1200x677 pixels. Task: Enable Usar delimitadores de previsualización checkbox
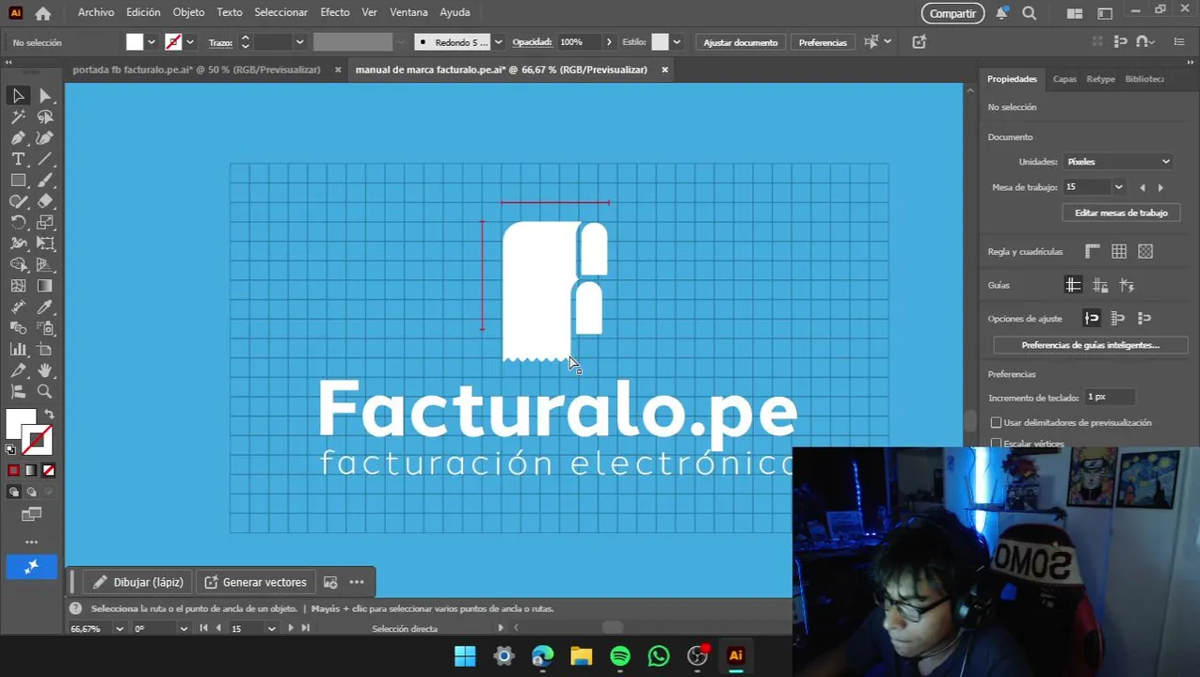tap(997, 423)
